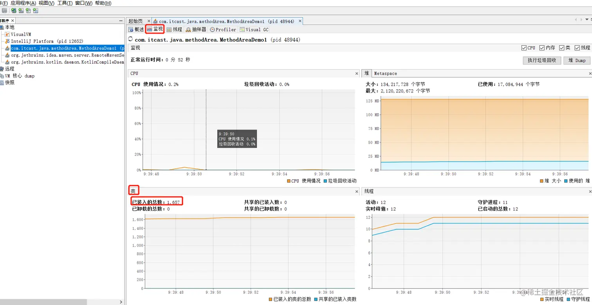
Task: Toggle the 内存 (Memory) checkbox
Action: pyautogui.click(x=542, y=48)
